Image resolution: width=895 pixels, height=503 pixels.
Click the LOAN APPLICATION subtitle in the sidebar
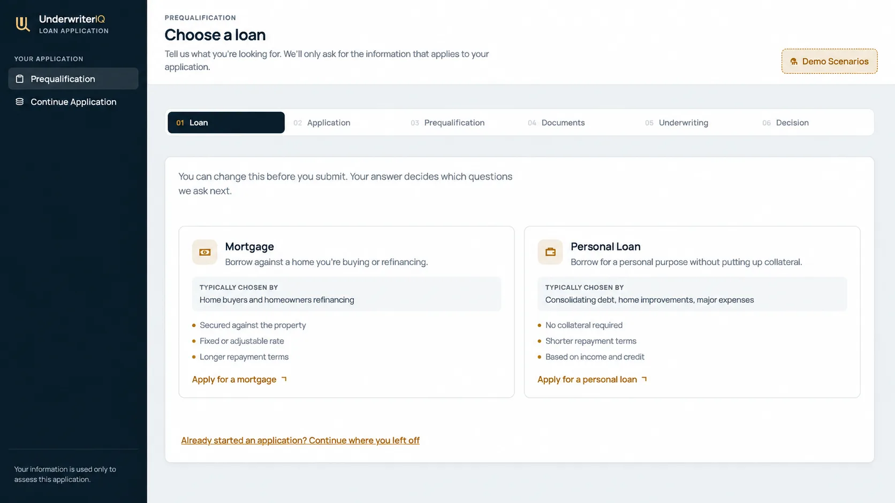click(x=74, y=31)
